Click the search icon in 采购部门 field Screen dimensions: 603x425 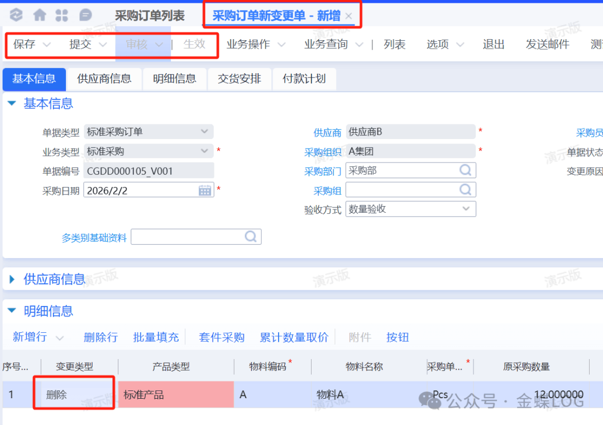pos(465,170)
